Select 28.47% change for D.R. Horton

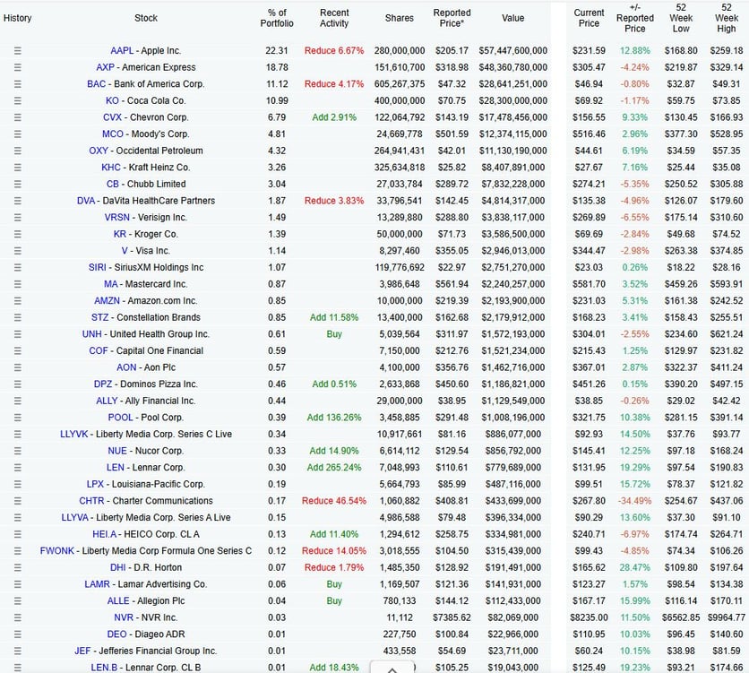[635, 567]
